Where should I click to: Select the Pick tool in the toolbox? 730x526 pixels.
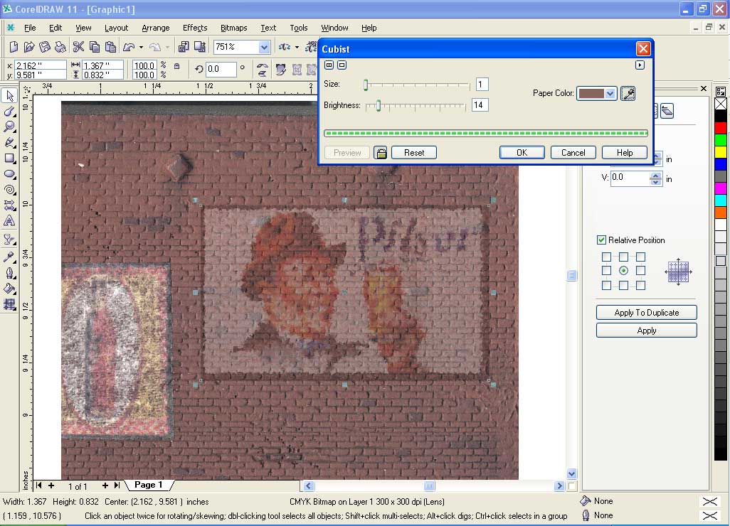pyautogui.click(x=9, y=96)
